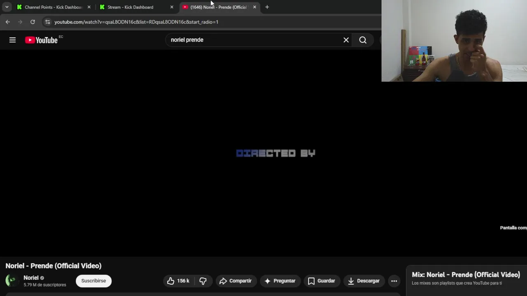This screenshot has width=527, height=296.
Task: Close the Stream - Kick Dashboard tab
Action: [172, 7]
